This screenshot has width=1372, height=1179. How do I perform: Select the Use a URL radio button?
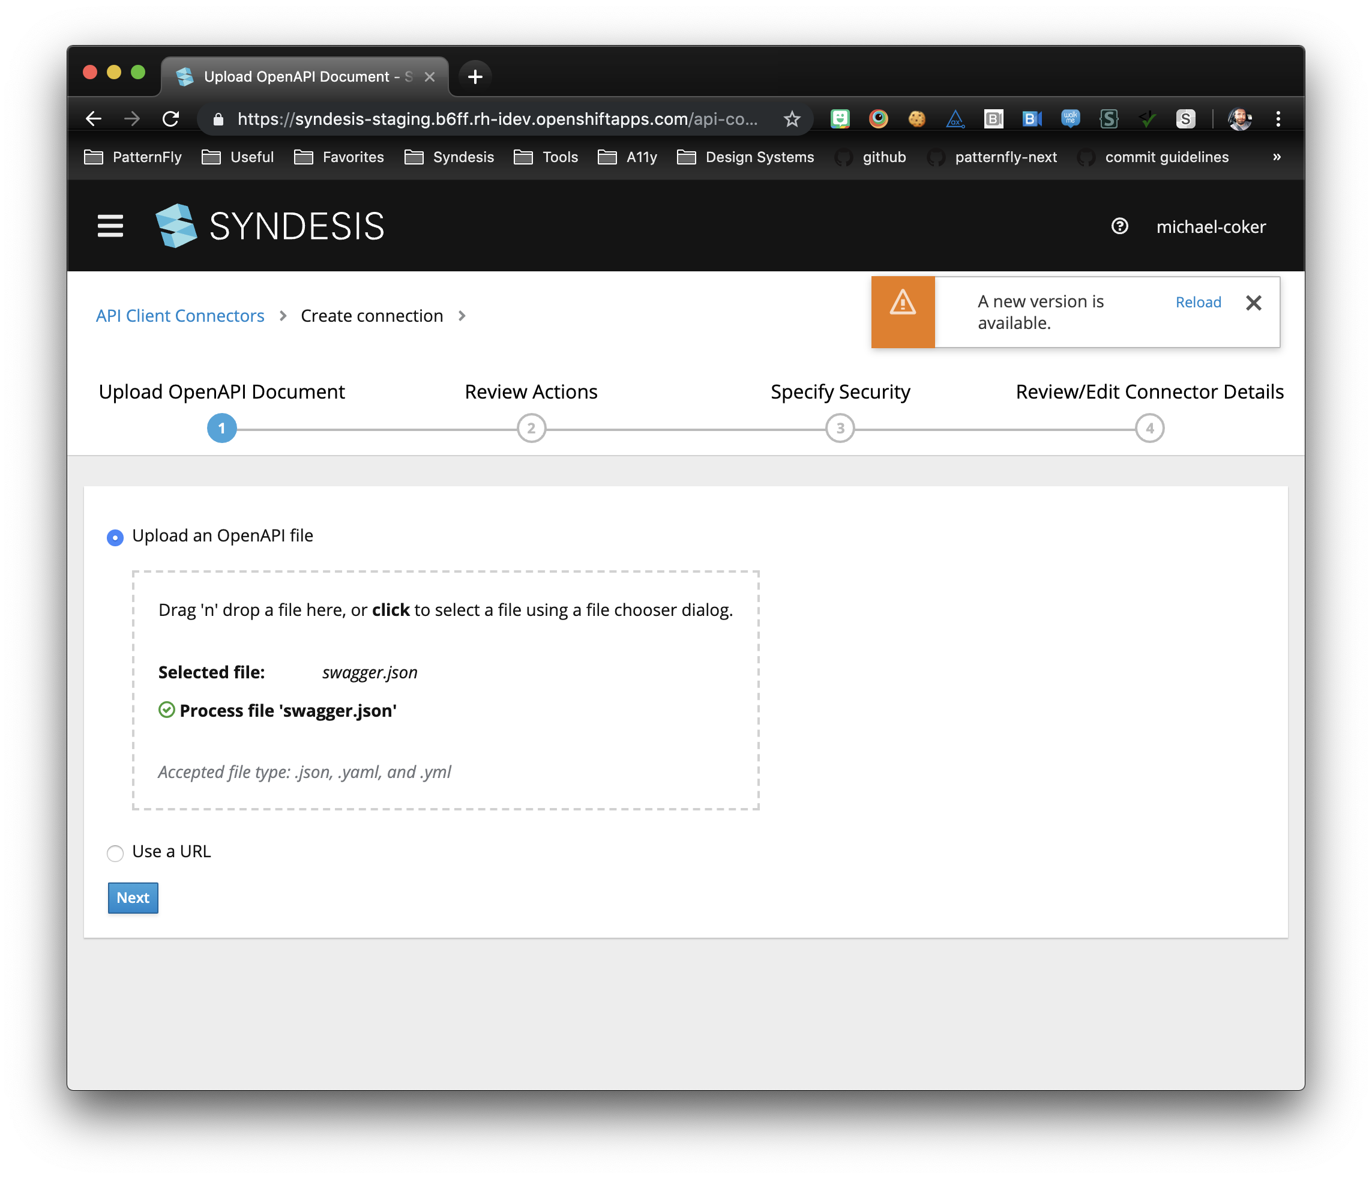click(x=115, y=852)
